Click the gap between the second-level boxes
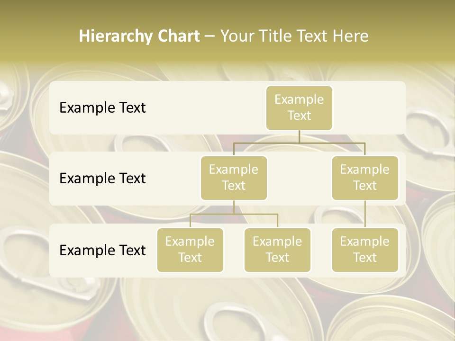This screenshot has height=341, width=455. 299,179
